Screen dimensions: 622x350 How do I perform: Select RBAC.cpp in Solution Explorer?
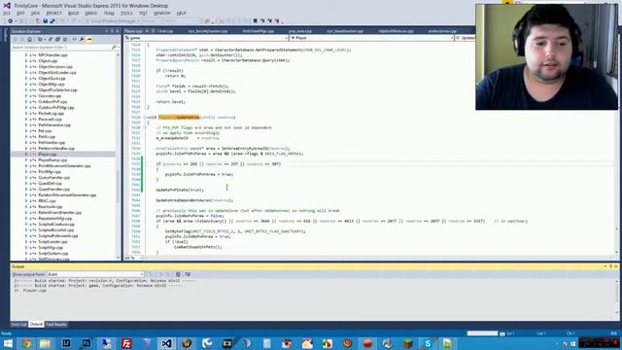(47, 201)
